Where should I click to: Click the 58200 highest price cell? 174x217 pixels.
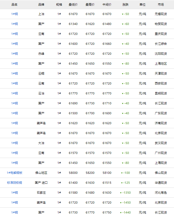click(x=90, y=173)
